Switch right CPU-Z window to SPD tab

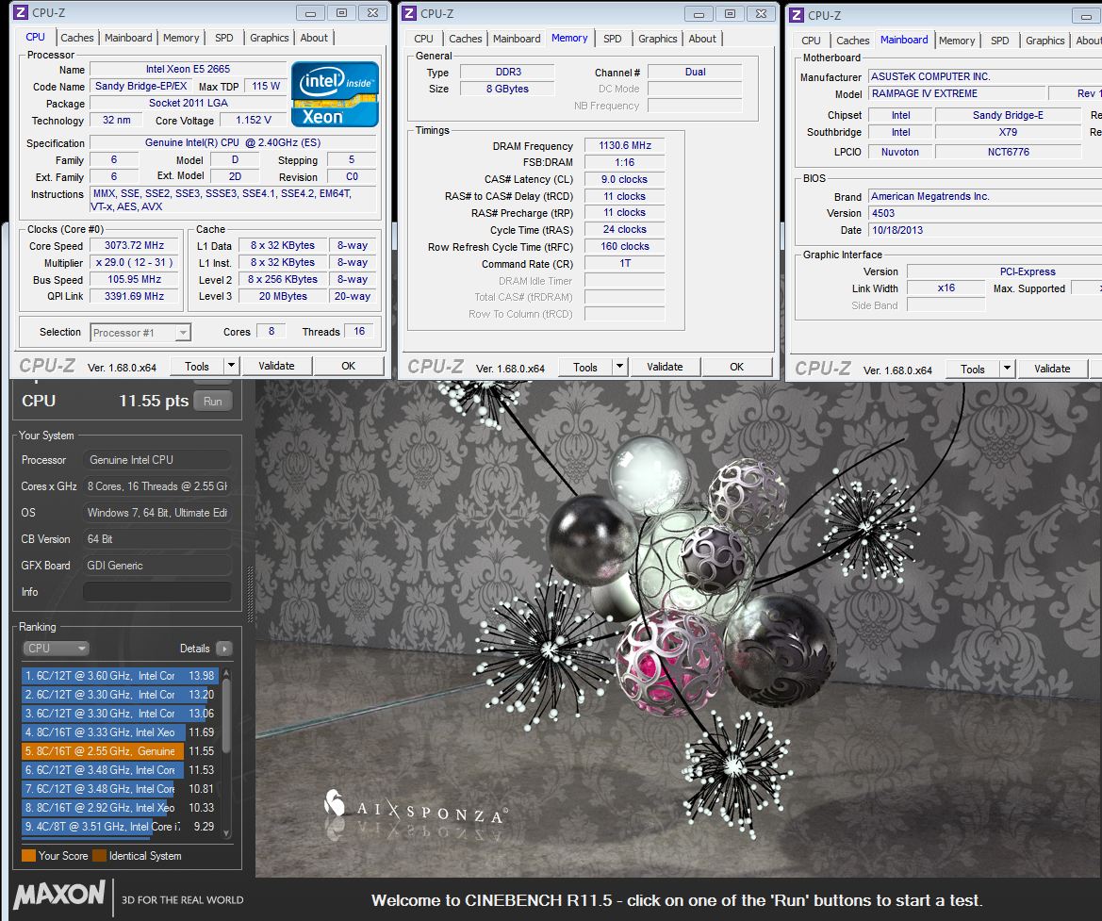tap(999, 41)
